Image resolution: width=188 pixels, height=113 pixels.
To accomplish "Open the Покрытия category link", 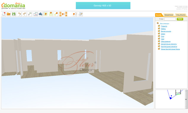I will point(164,26).
